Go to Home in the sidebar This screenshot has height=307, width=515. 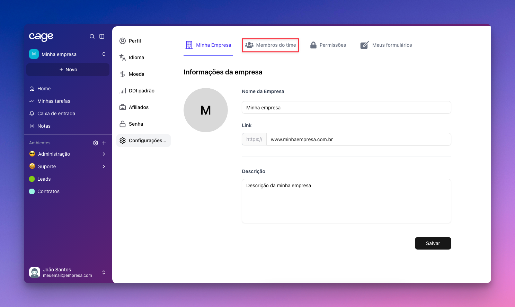click(44, 89)
